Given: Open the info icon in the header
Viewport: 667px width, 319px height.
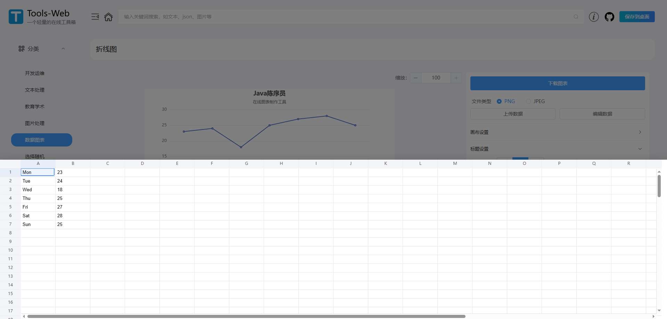Looking at the screenshot, I should click(594, 17).
